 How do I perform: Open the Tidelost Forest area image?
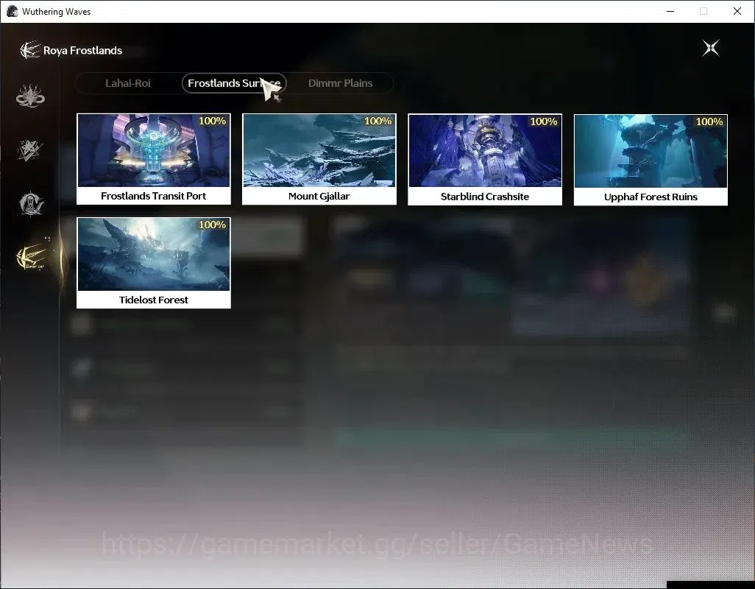tap(154, 254)
